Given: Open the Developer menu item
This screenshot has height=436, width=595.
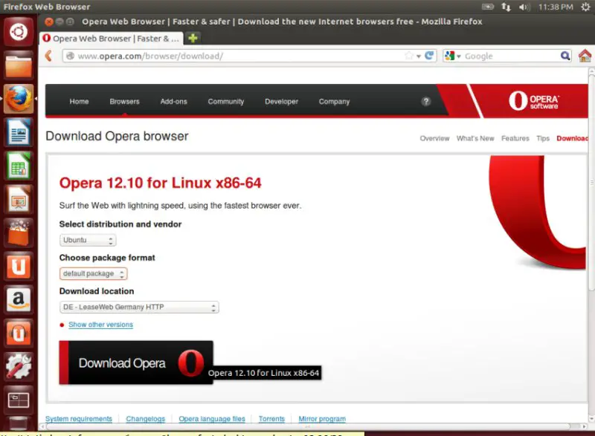Looking at the screenshot, I should [282, 101].
